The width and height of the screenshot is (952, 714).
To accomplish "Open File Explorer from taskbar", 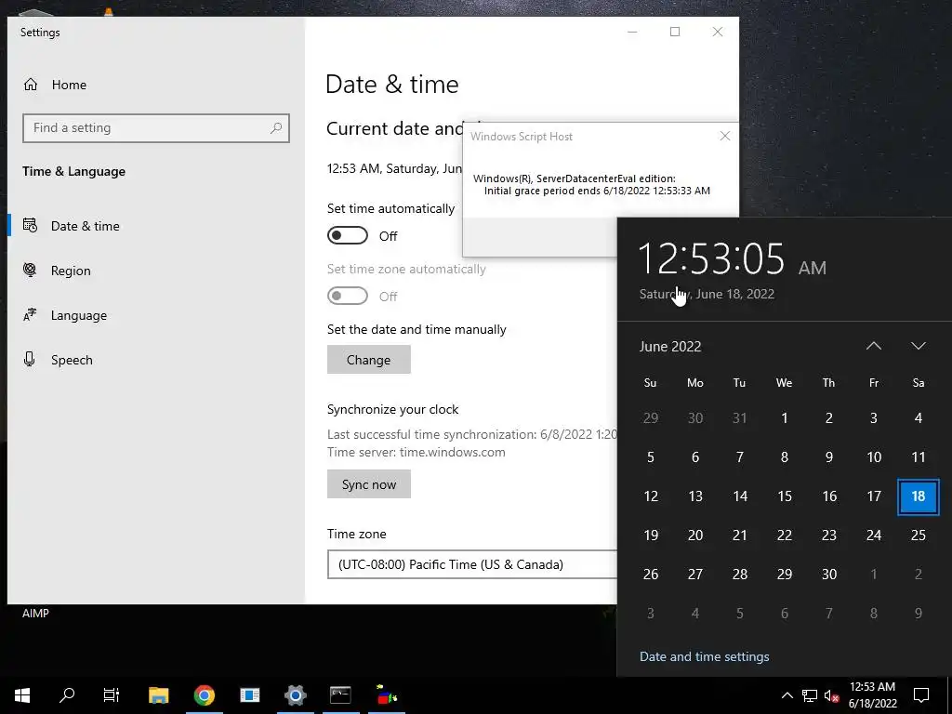I will click(158, 695).
